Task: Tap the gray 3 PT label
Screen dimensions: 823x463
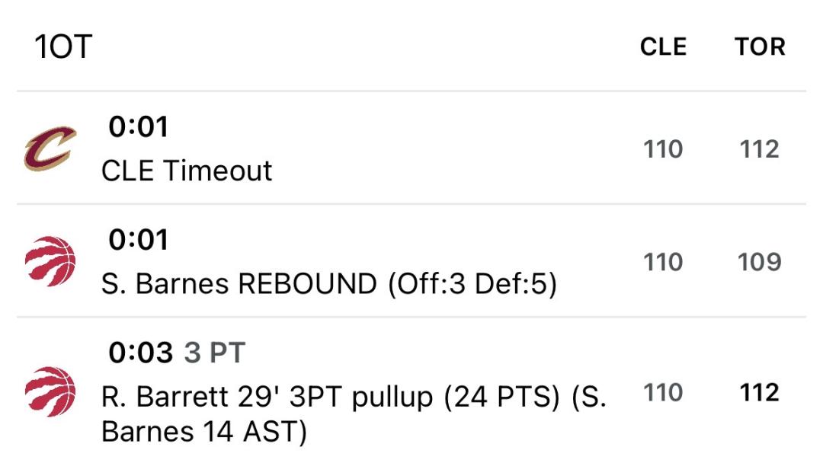Action: (215, 353)
